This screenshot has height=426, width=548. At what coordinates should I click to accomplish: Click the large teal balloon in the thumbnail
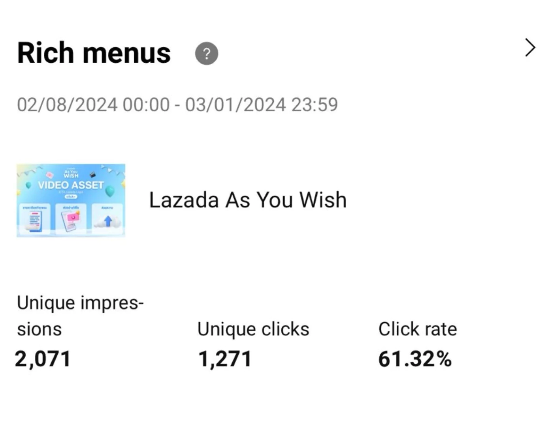110,191
